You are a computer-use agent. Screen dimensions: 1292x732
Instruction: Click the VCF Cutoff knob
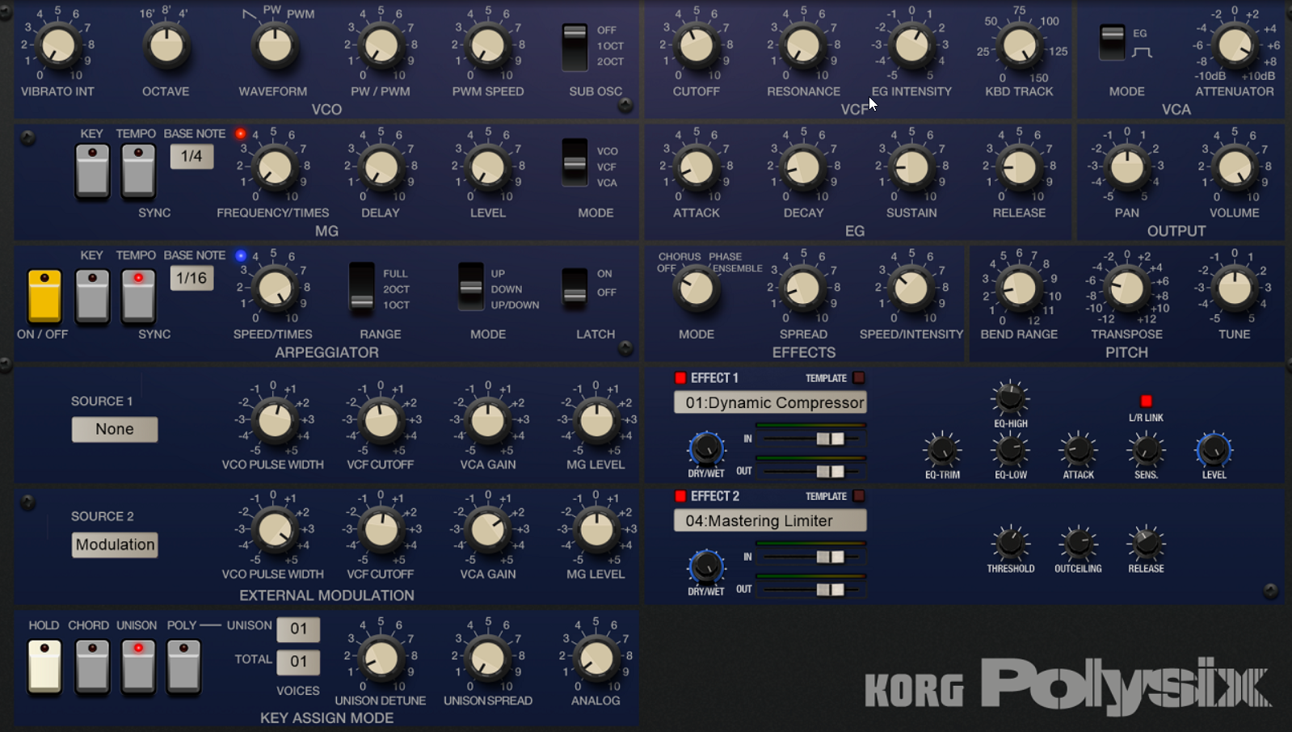tap(697, 46)
